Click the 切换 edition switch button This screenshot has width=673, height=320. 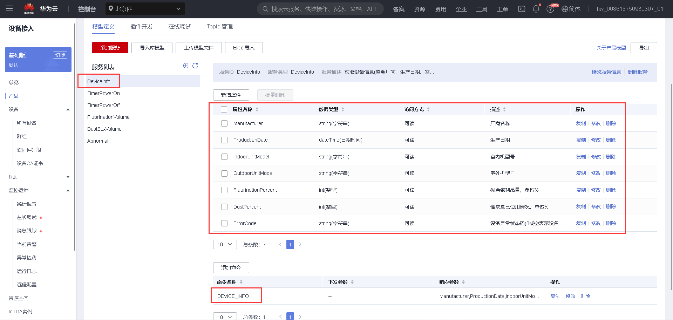60,55
